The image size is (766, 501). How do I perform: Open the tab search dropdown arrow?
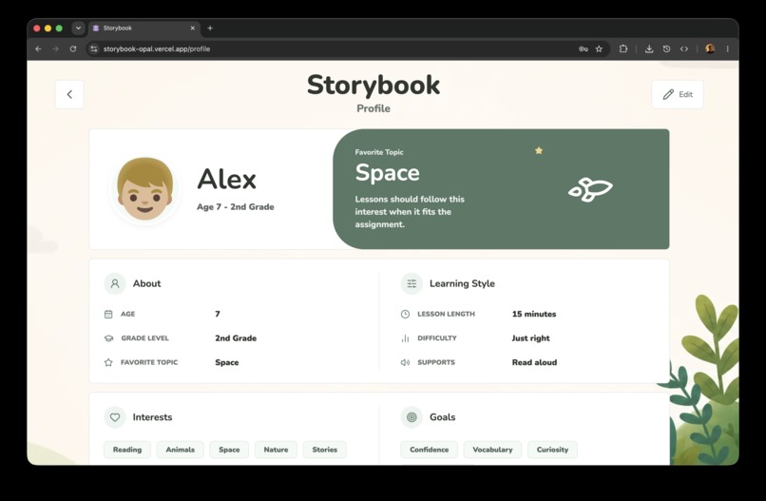(x=78, y=28)
